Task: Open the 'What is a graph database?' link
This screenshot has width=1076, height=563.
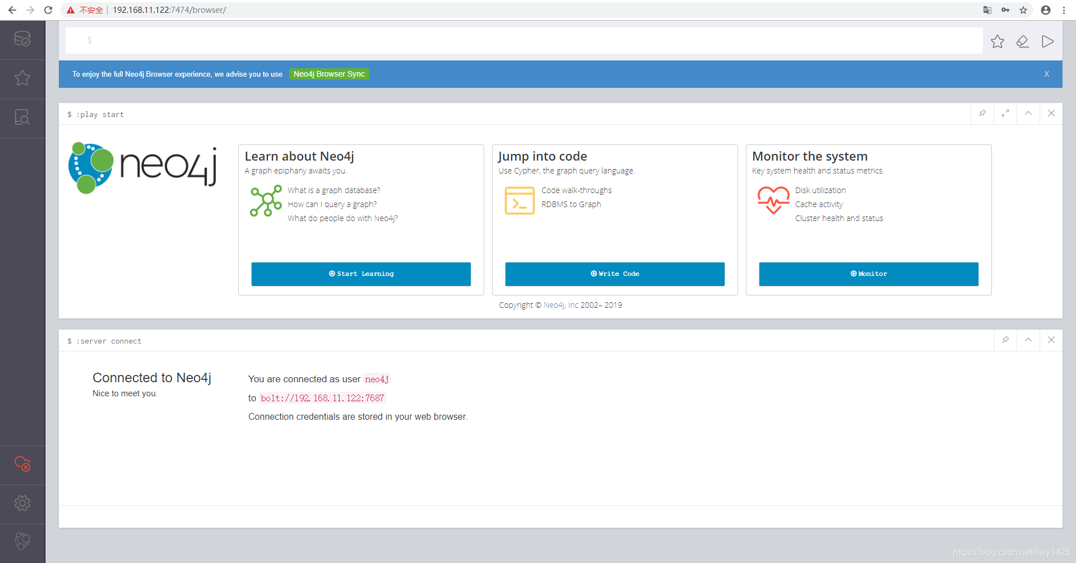Action: tap(333, 190)
